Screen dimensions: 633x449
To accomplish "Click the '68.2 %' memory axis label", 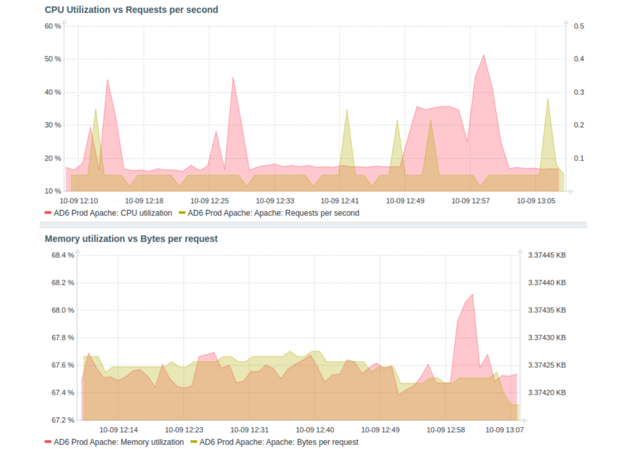I will click(62, 283).
